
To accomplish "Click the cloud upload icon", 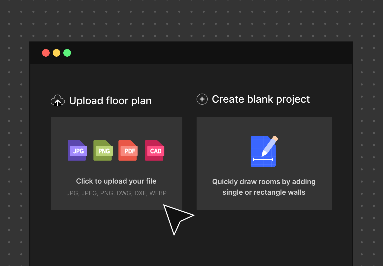I will [x=58, y=100].
